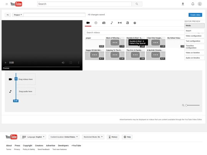Select the 'Happy 2016th Birt...' thumbnail

(x=95, y=55)
